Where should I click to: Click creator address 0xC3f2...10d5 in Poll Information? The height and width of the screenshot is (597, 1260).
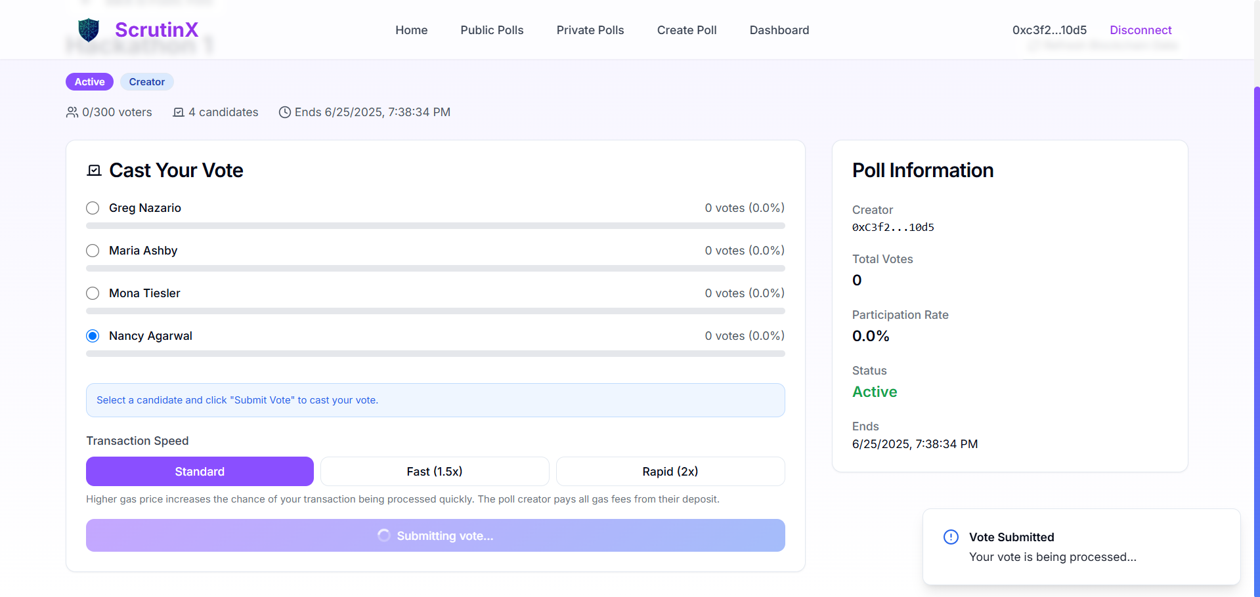(x=893, y=228)
